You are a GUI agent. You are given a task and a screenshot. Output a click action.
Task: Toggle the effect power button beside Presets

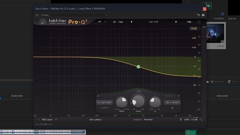[x=37, y=15]
